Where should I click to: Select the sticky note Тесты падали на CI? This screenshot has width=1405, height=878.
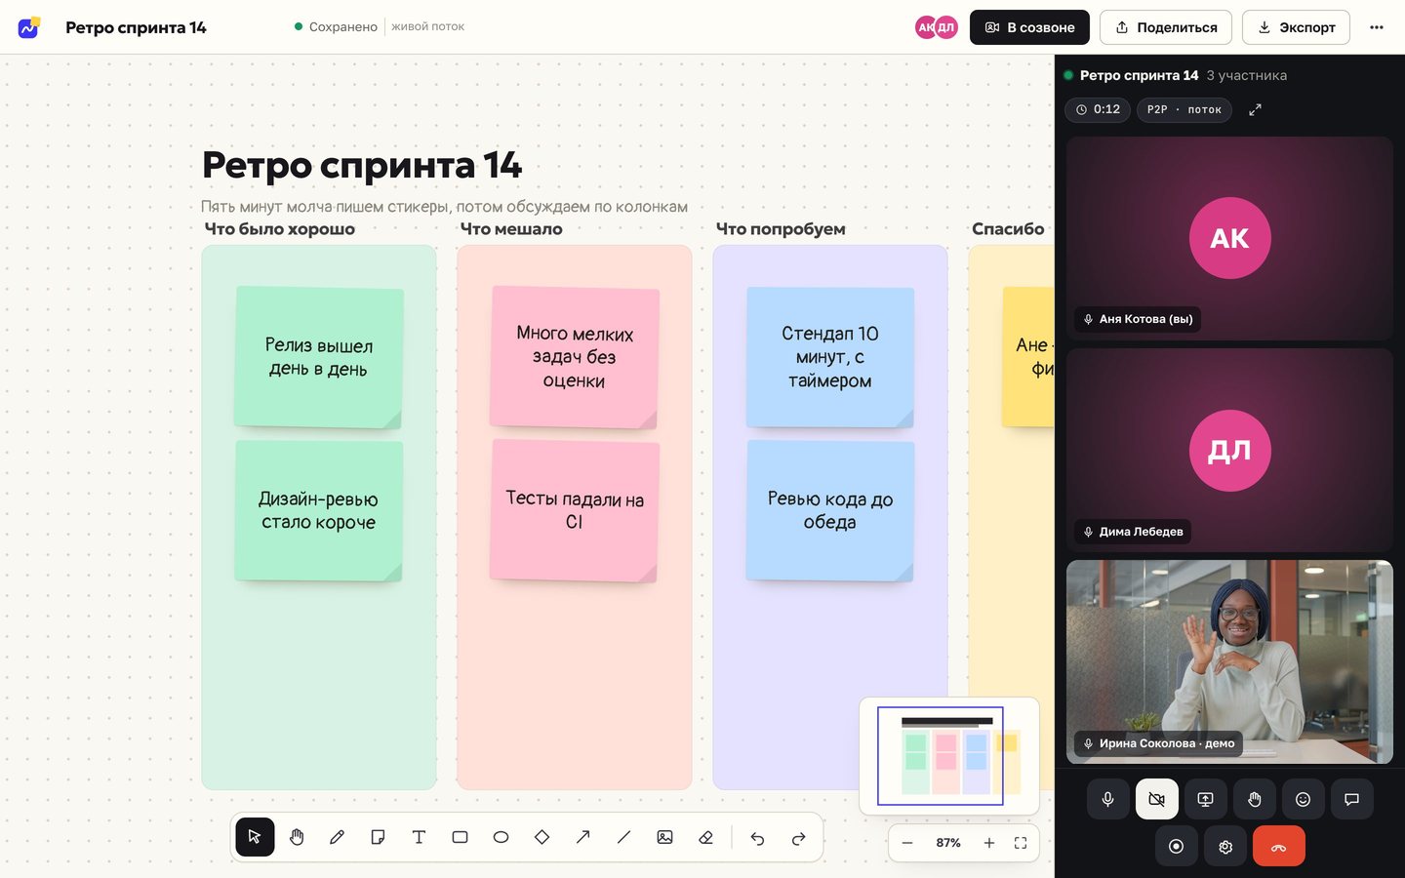coord(575,510)
